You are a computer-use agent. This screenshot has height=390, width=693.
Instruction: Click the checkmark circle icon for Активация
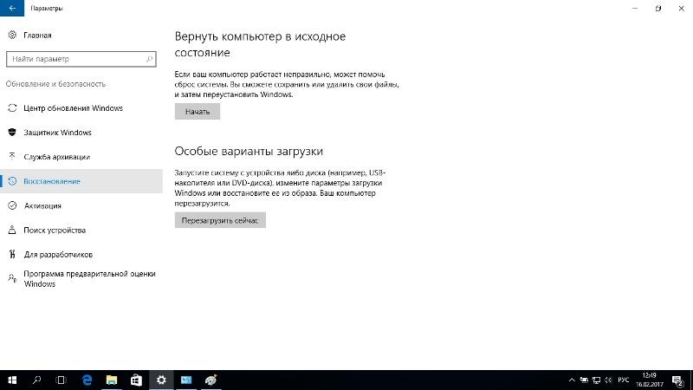point(12,205)
